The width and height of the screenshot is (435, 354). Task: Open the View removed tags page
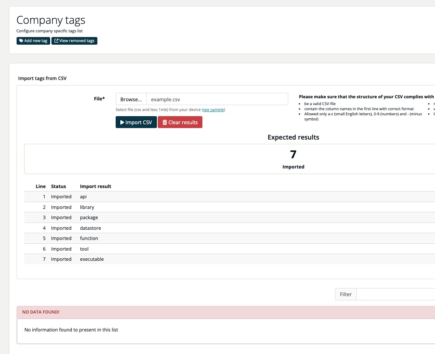tap(74, 41)
